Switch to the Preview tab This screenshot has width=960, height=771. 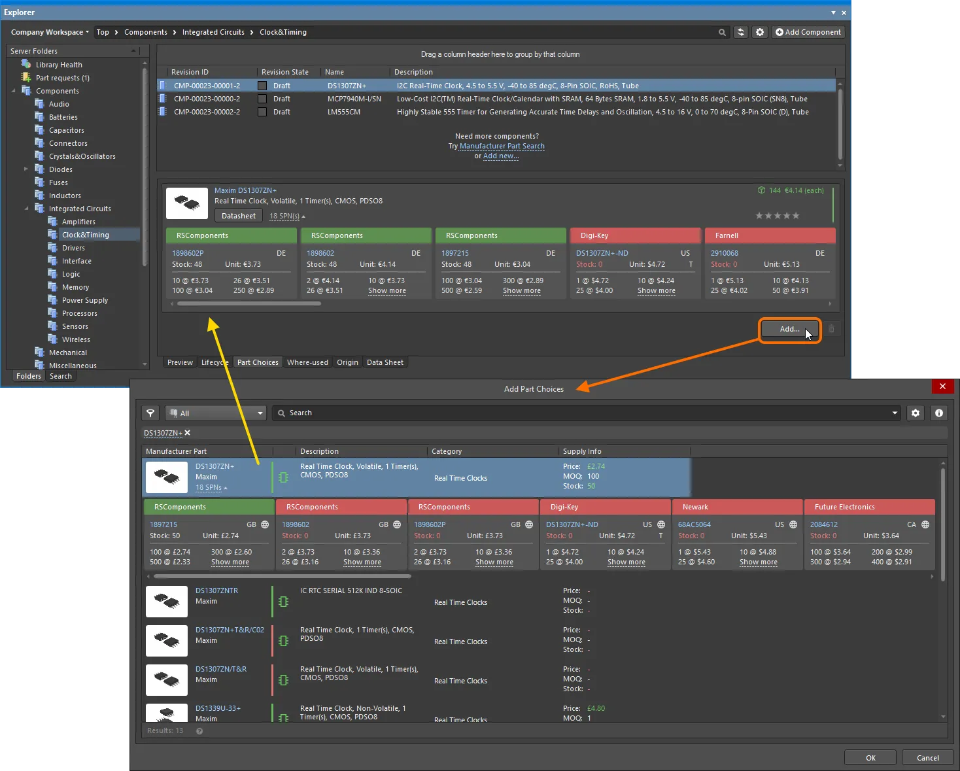tap(180, 362)
